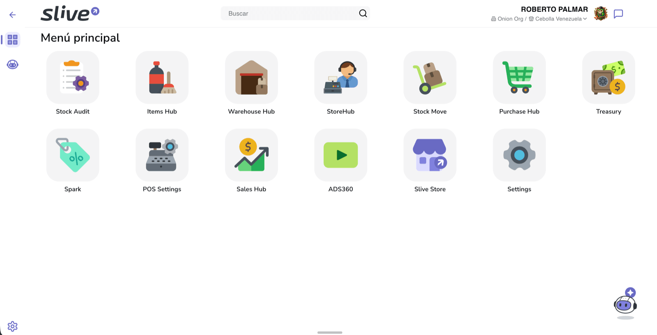Click the Stock Move label
This screenshot has width=657, height=335.
click(430, 112)
